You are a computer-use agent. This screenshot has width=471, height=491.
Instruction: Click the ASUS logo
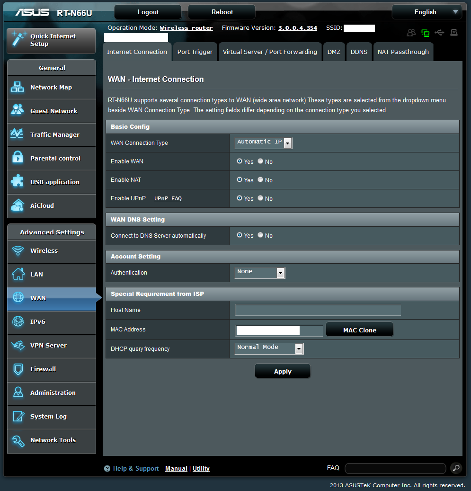pos(33,12)
